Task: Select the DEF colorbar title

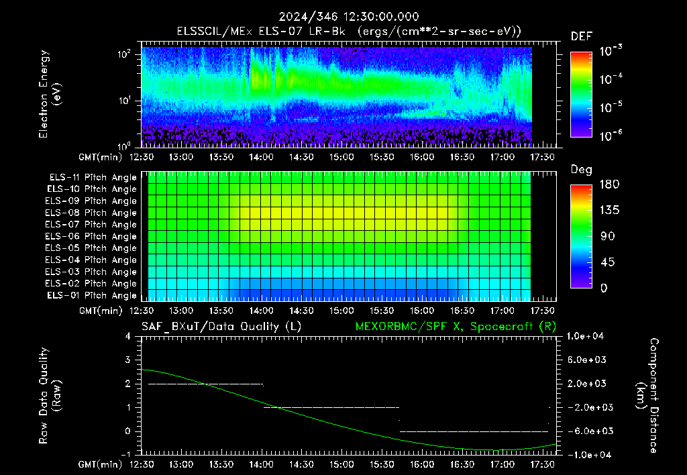Action: click(581, 37)
